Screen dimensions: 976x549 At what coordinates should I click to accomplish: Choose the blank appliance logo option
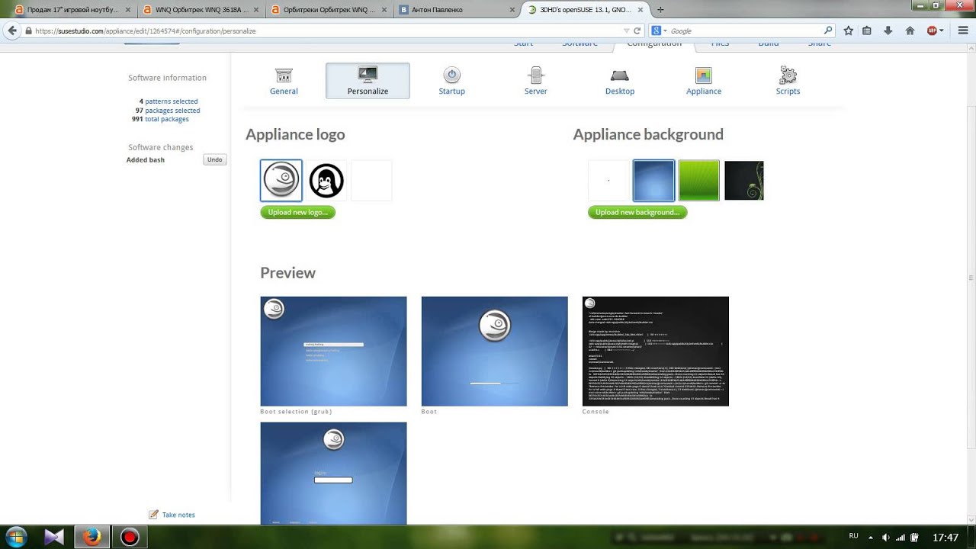(371, 181)
